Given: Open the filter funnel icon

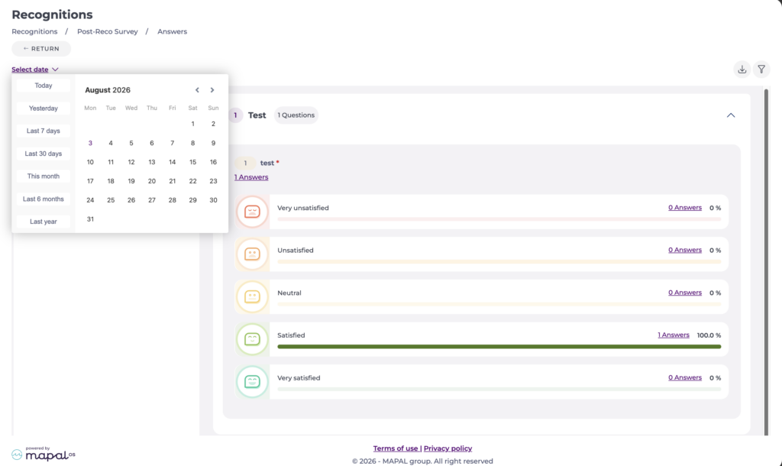Looking at the screenshot, I should click(x=761, y=70).
